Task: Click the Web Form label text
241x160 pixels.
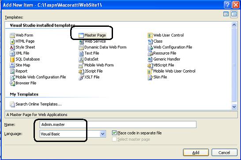Action: (24, 35)
